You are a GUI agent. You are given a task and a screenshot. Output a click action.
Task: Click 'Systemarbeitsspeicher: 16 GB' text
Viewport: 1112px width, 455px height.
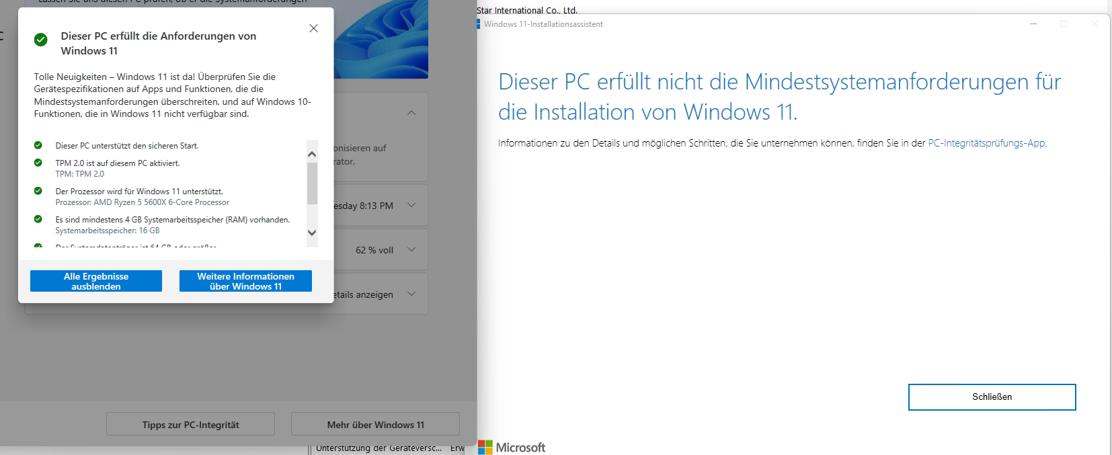(x=108, y=231)
